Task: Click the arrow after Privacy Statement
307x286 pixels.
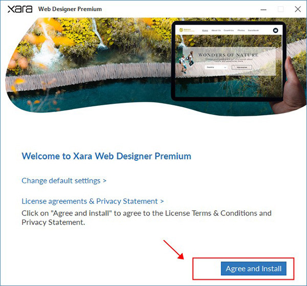Action: [162, 201]
